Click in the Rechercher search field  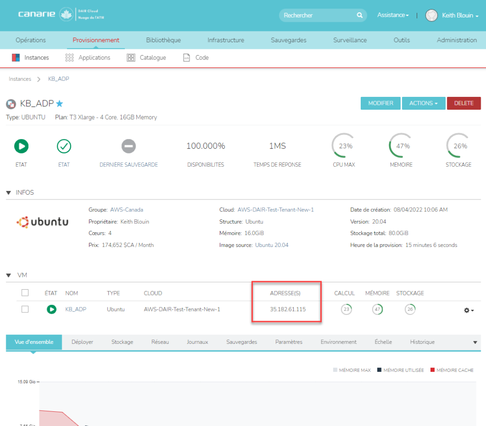[317, 15]
